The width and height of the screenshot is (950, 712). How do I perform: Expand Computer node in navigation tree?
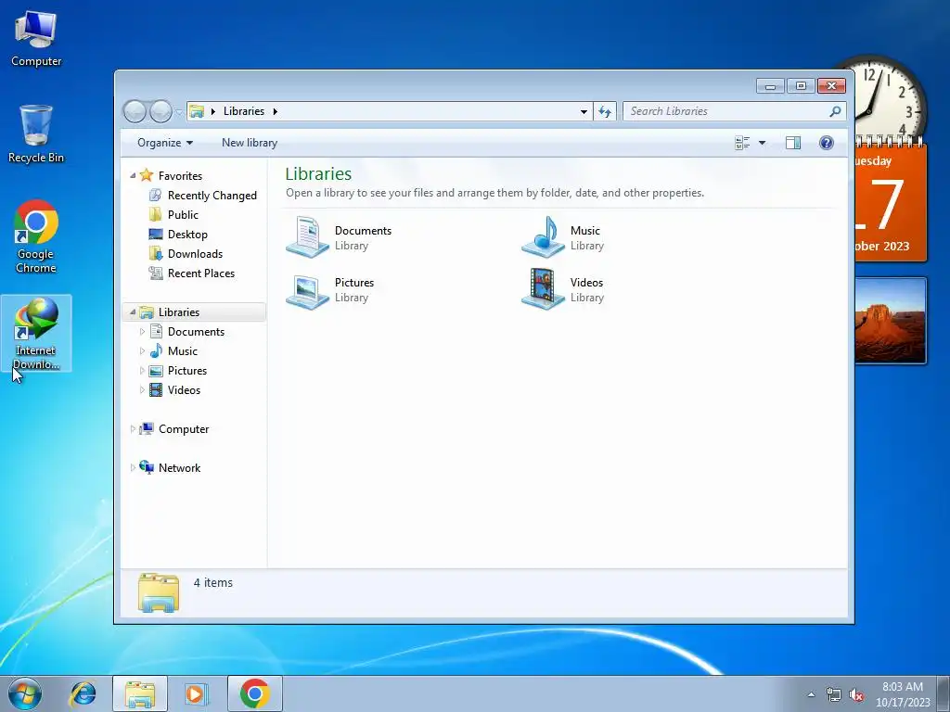point(133,428)
